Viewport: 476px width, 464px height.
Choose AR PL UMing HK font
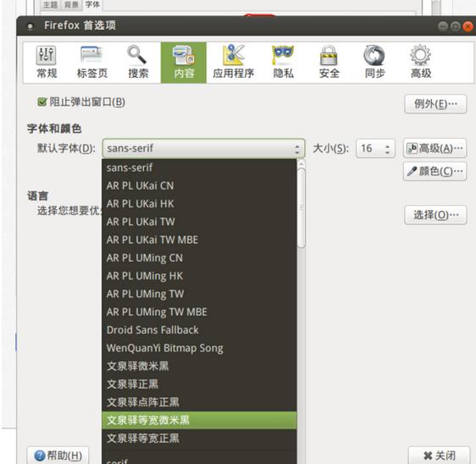pyautogui.click(x=199, y=276)
